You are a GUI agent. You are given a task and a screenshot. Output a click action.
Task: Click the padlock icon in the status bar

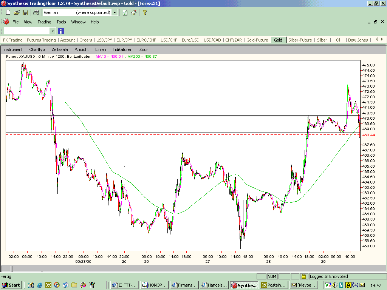click(304, 276)
